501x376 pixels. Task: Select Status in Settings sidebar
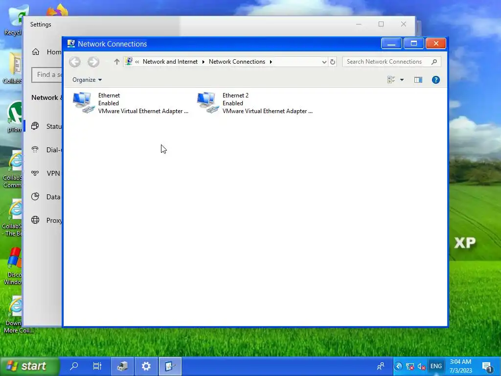(46, 126)
